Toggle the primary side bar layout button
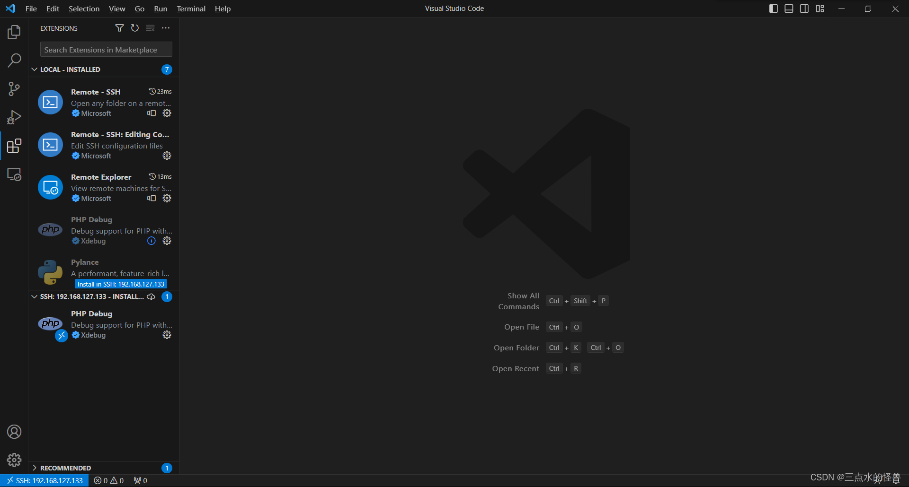The width and height of the screenshot is (909, 487). 774,9
